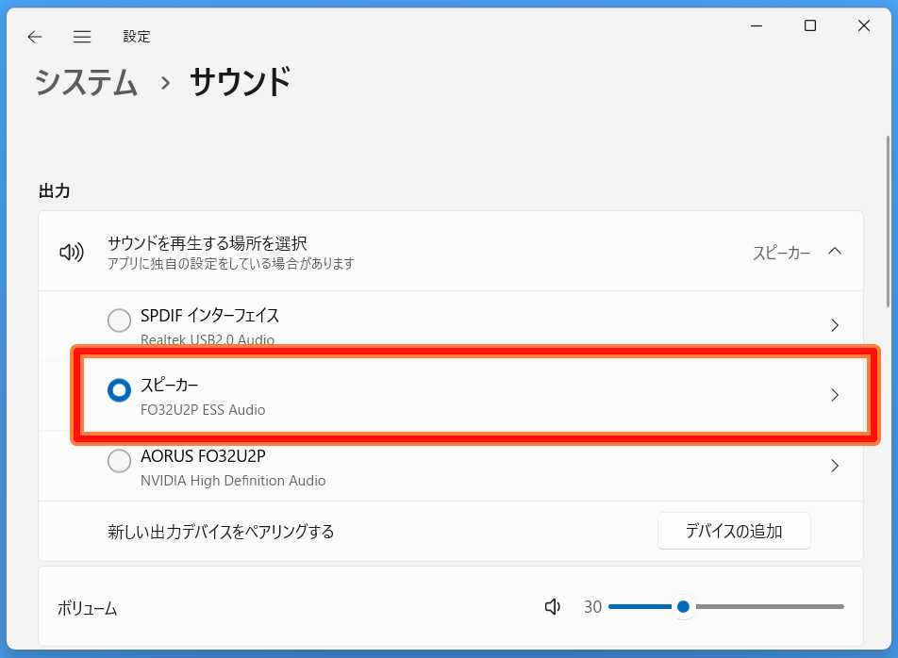Collapse the output device list chevron
This screenshot has height=658, width=898.
pyautogui.click(x=835, y=251)
